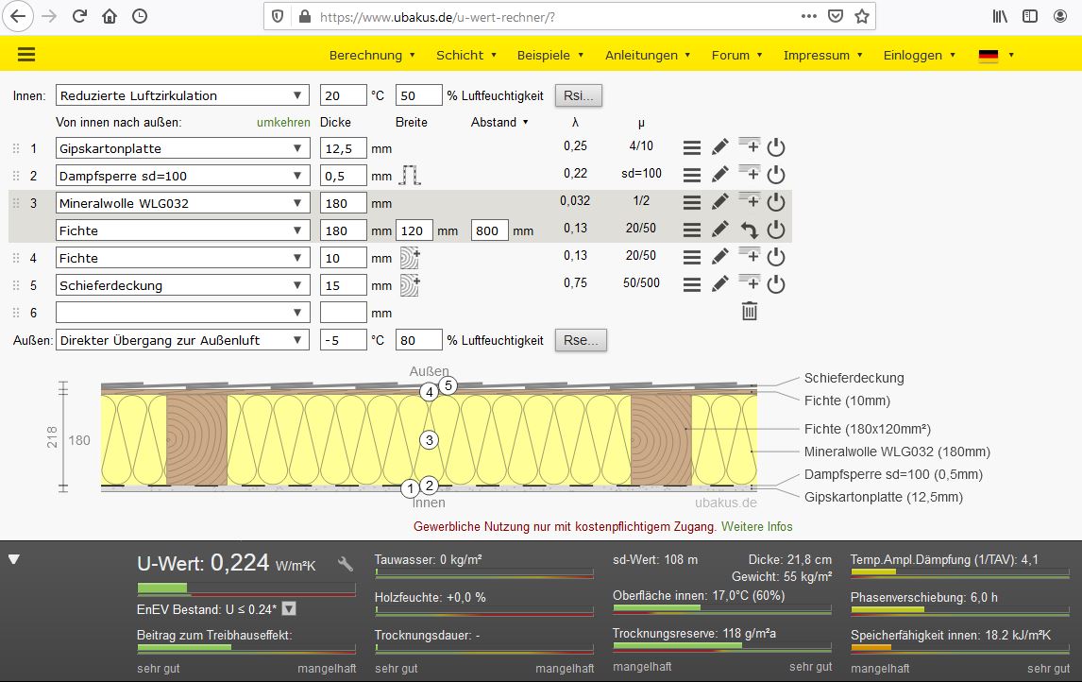The width and height of the screenshot is (1082, 682).
Task: Click the Rsi... button
Action: [580, 95]
